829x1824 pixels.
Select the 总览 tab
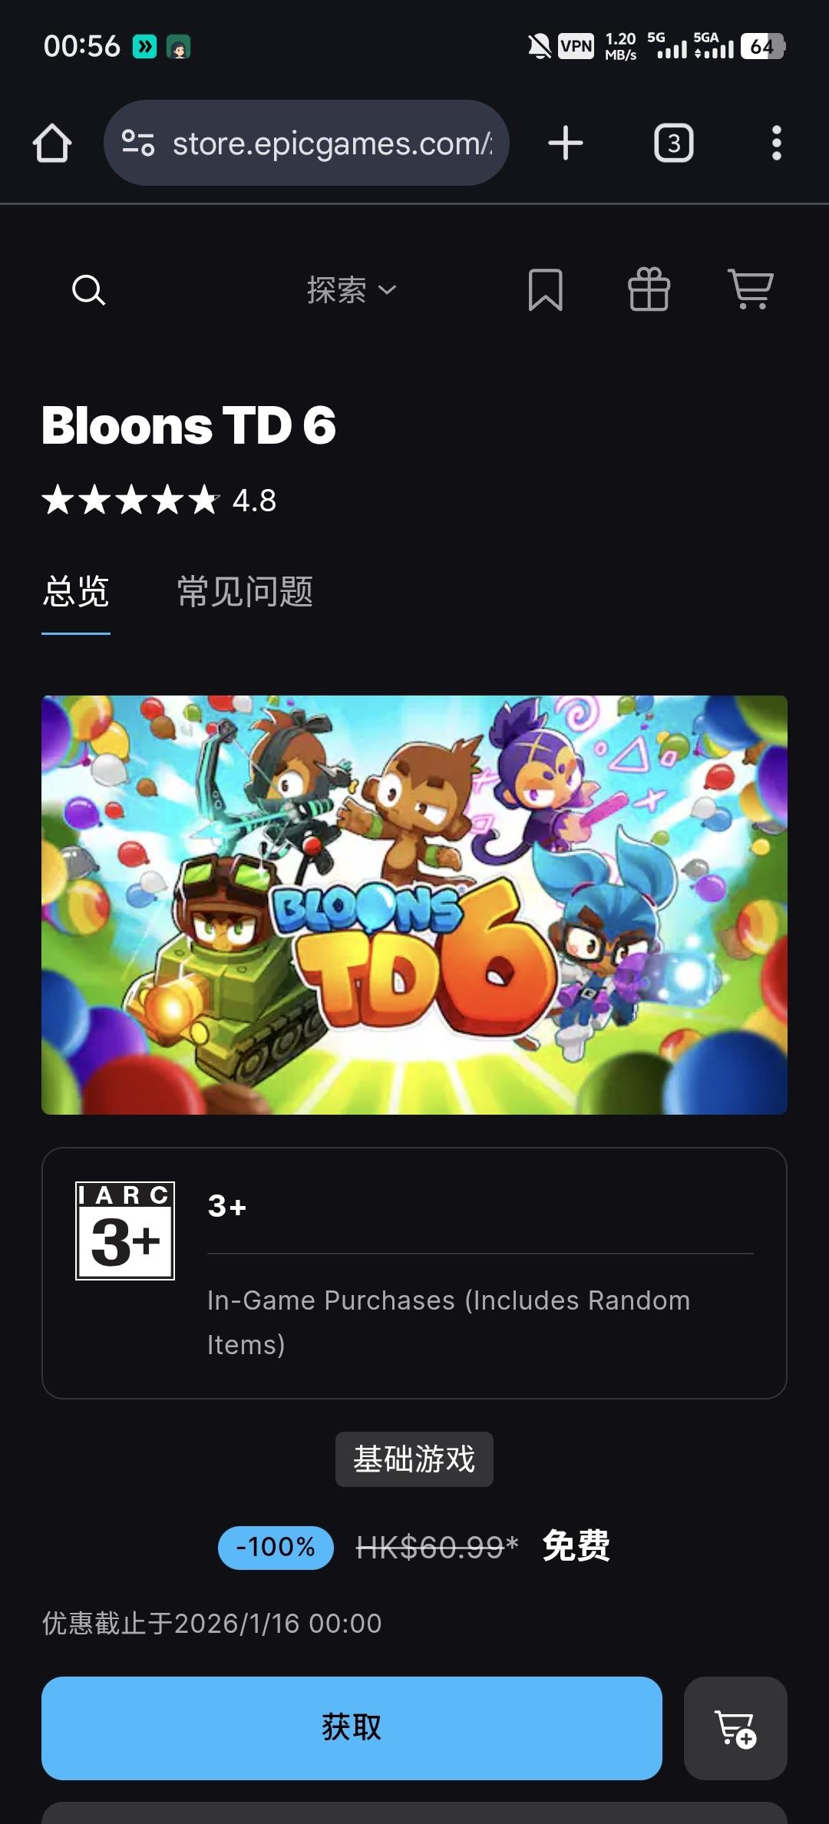click(x=76, y=593)
